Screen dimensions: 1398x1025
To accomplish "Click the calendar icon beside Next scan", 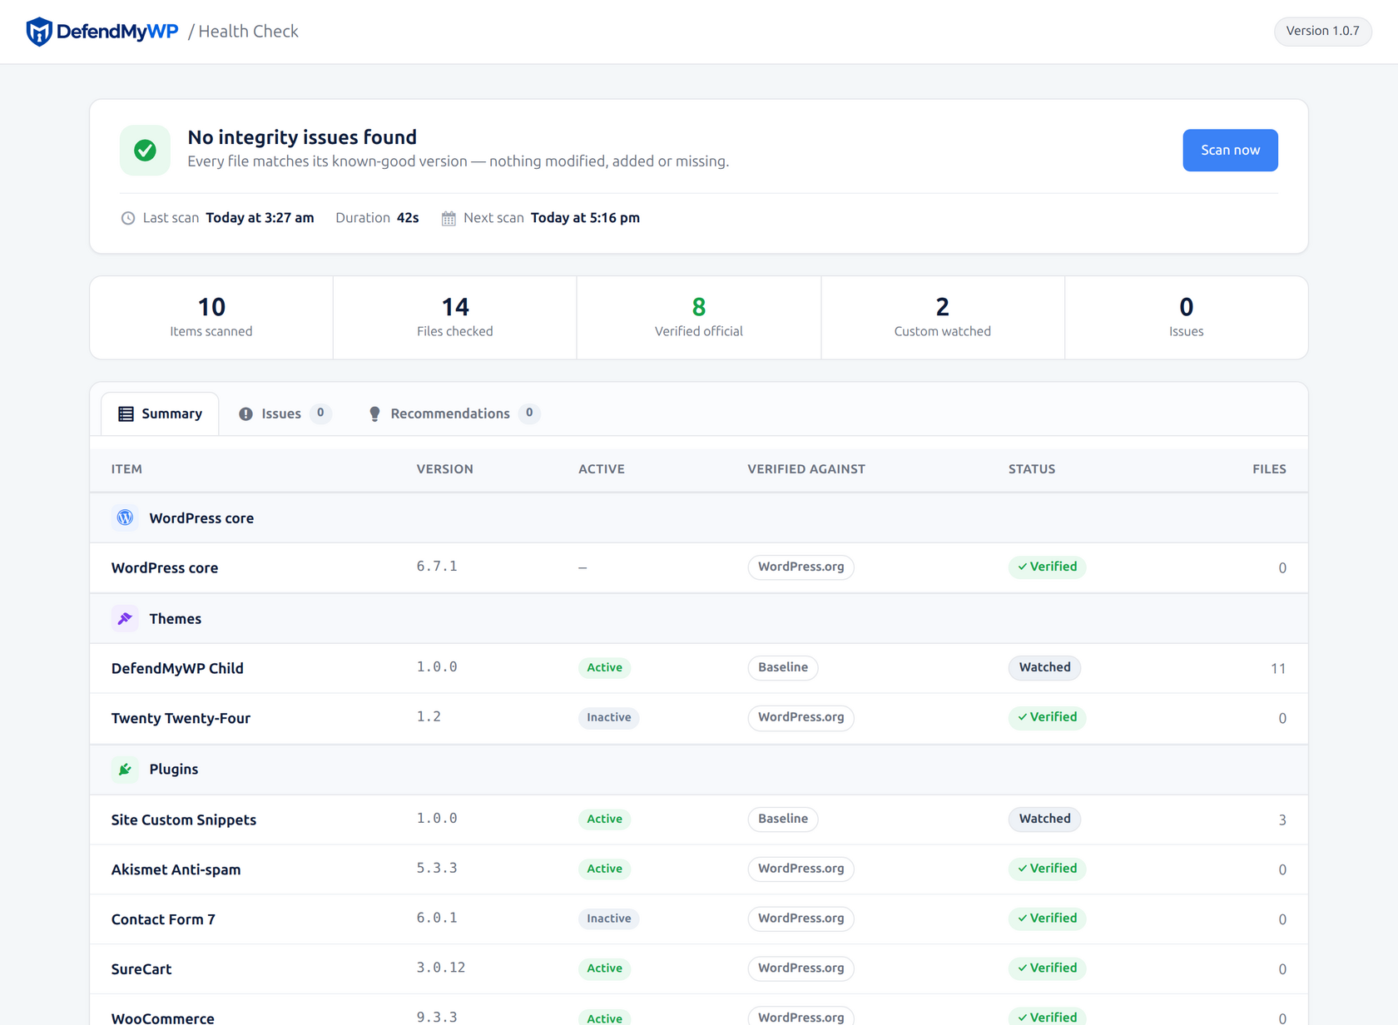I will (449, 218).
